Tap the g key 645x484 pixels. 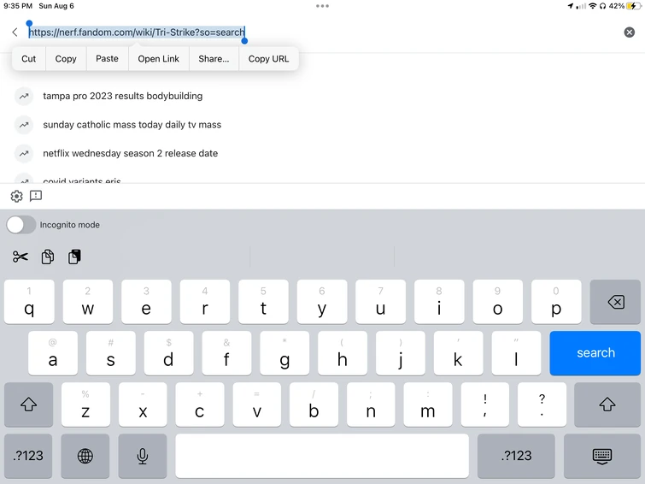(x=284, y=353)
